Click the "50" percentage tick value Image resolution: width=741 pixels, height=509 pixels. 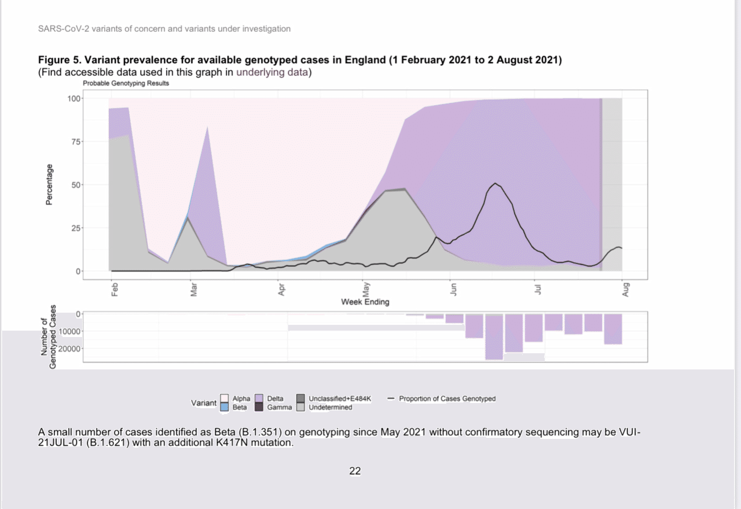[76, 185]
